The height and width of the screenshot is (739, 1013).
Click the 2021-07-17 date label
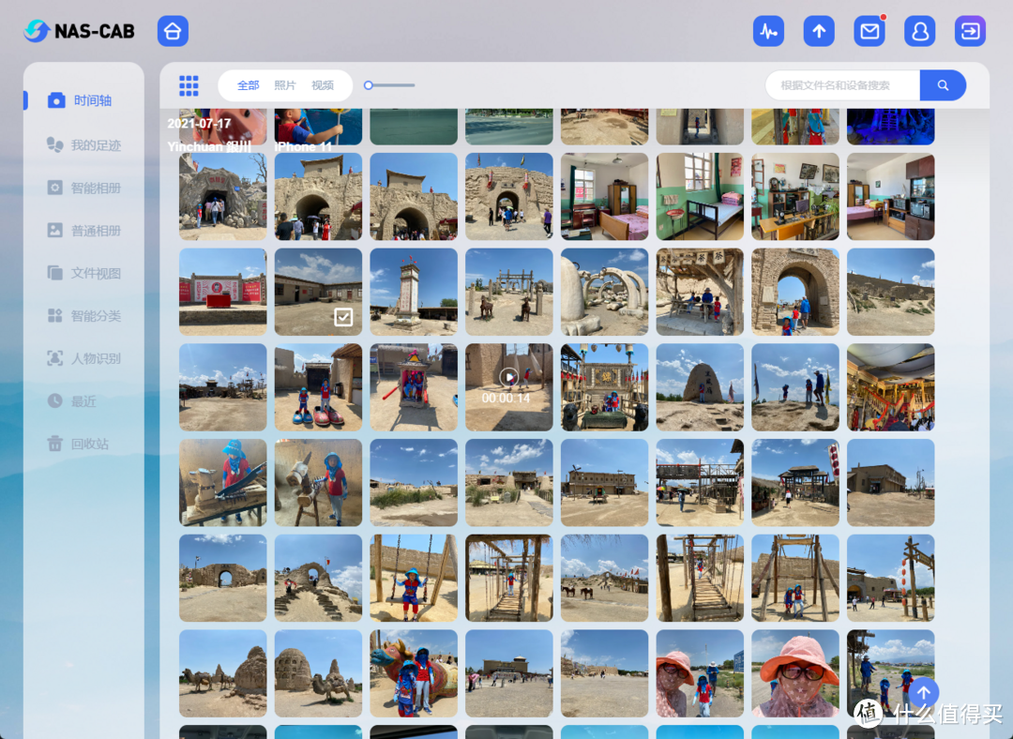pyautogui.click(x=199, y=123)
